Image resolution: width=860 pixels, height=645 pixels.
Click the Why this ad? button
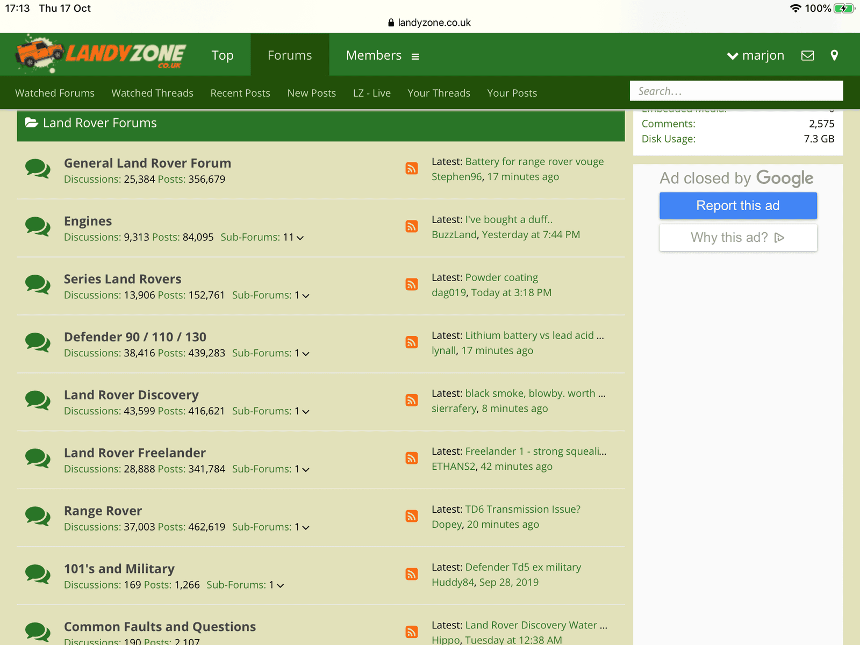738,238
